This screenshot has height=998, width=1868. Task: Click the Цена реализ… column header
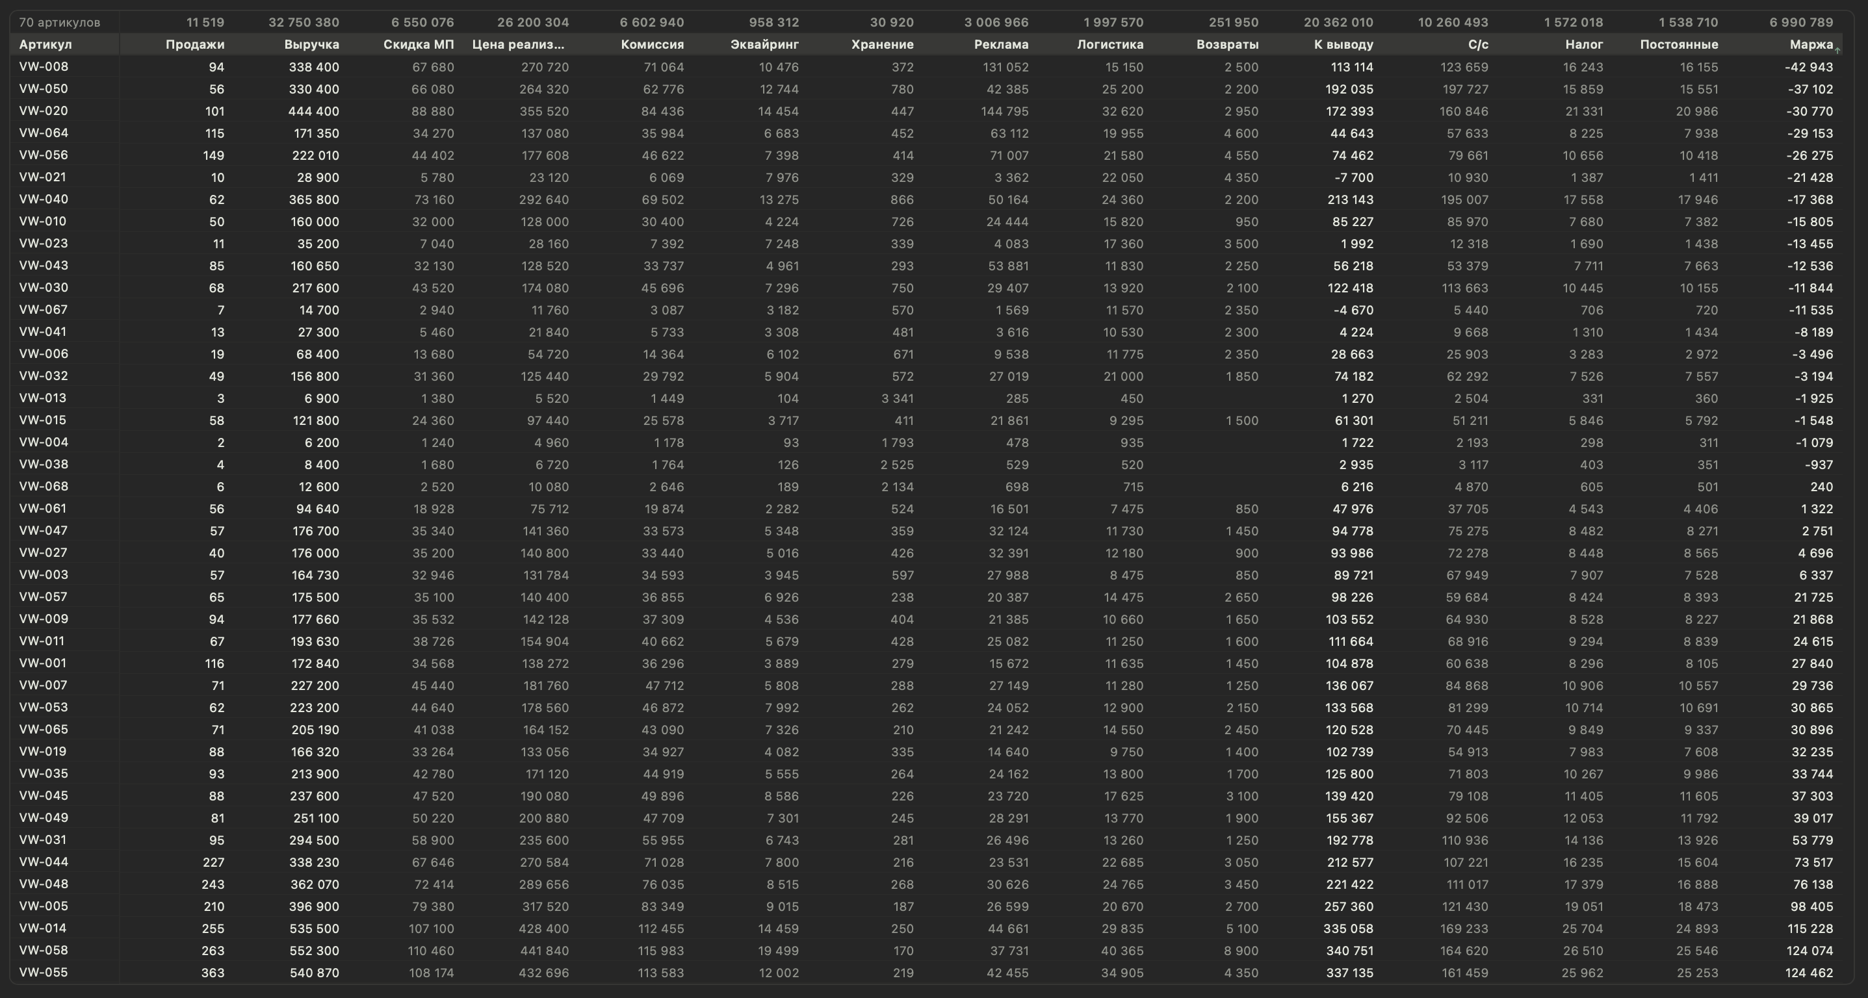518,44
